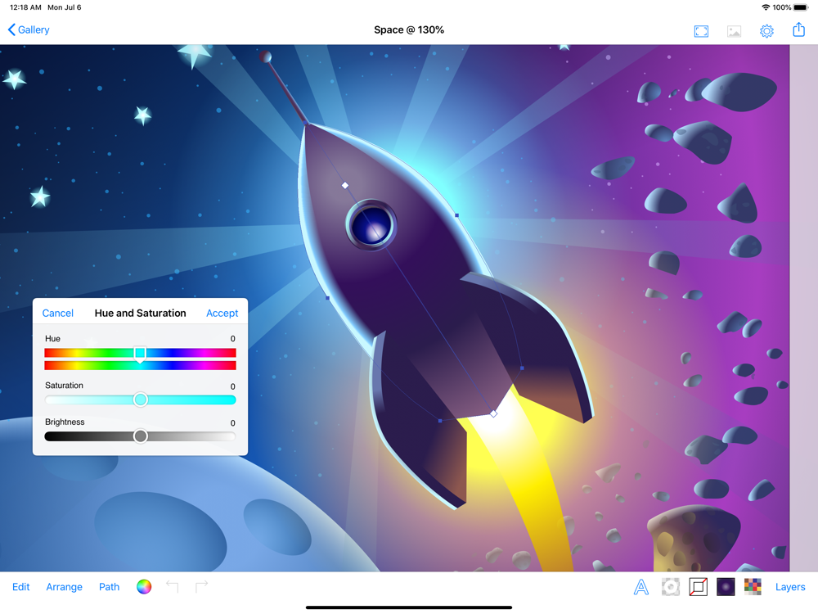Open the Edit menu
Screen dimensions: 818x614
tap(21, 587)
